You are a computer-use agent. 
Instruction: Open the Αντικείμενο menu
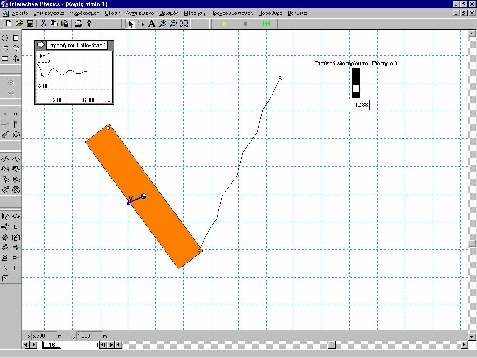140,13
